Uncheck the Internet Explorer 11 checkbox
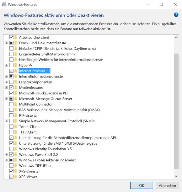 pyautogui.click(x=11, y=71)
